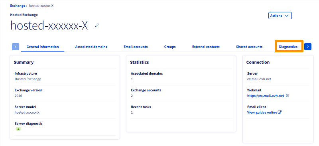
Task: Open the Actions dropdown menu
Action: point(280,16)
